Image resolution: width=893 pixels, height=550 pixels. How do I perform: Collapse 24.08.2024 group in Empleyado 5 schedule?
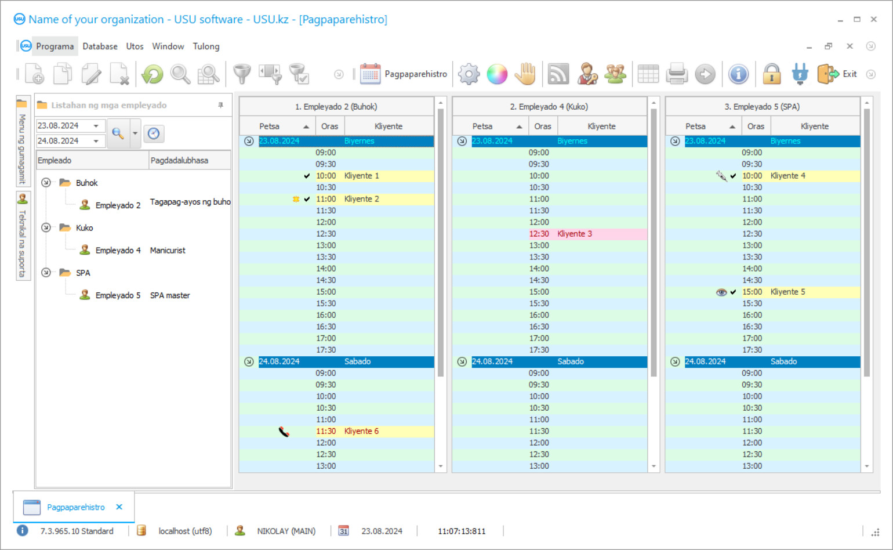(x=675, y=361)
